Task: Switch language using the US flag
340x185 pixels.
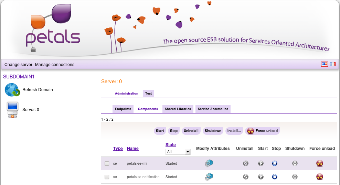Action: (324, 64)
